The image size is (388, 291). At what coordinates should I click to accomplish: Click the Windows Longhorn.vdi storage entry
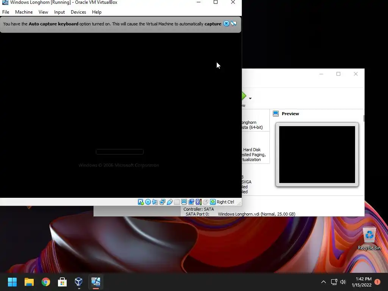point(257,214)
